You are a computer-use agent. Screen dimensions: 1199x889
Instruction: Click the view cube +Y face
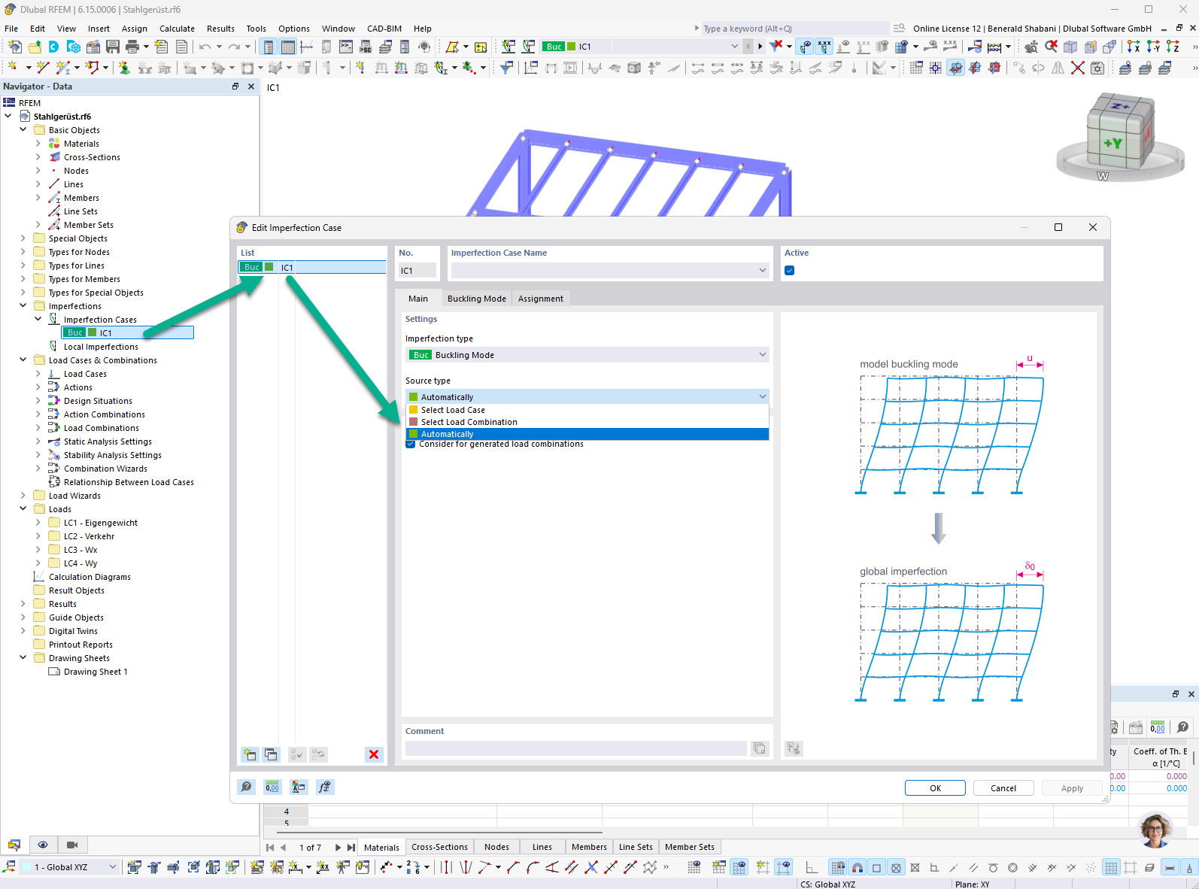(1112, 143)
